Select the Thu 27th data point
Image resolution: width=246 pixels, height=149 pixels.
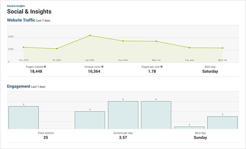point(23,47)
